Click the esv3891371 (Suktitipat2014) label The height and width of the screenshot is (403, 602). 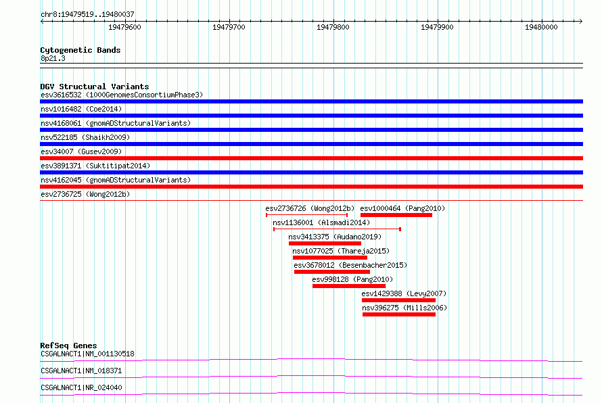pos(95,166)
